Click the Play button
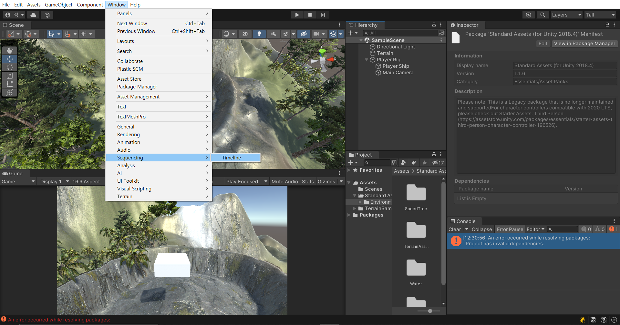 pyautogui.click(x=297, y=15)
